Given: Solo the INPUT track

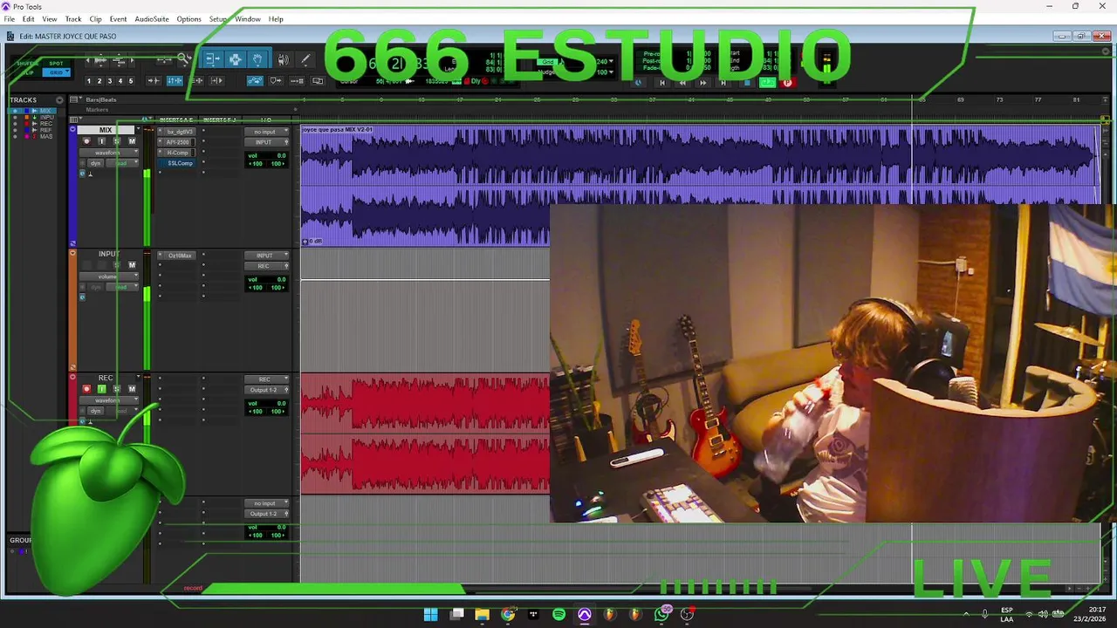Looking at the screenshot, I should coord(117,265).
